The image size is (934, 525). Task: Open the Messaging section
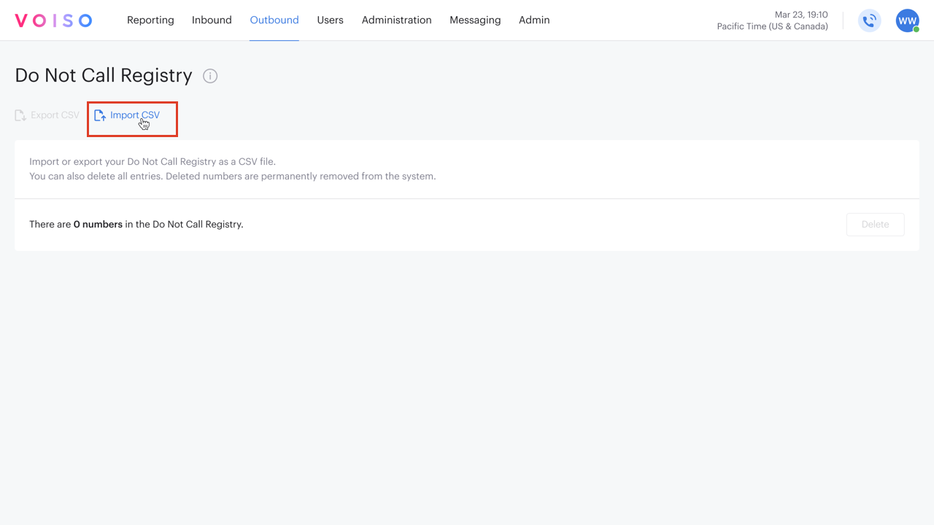[475, 20]
